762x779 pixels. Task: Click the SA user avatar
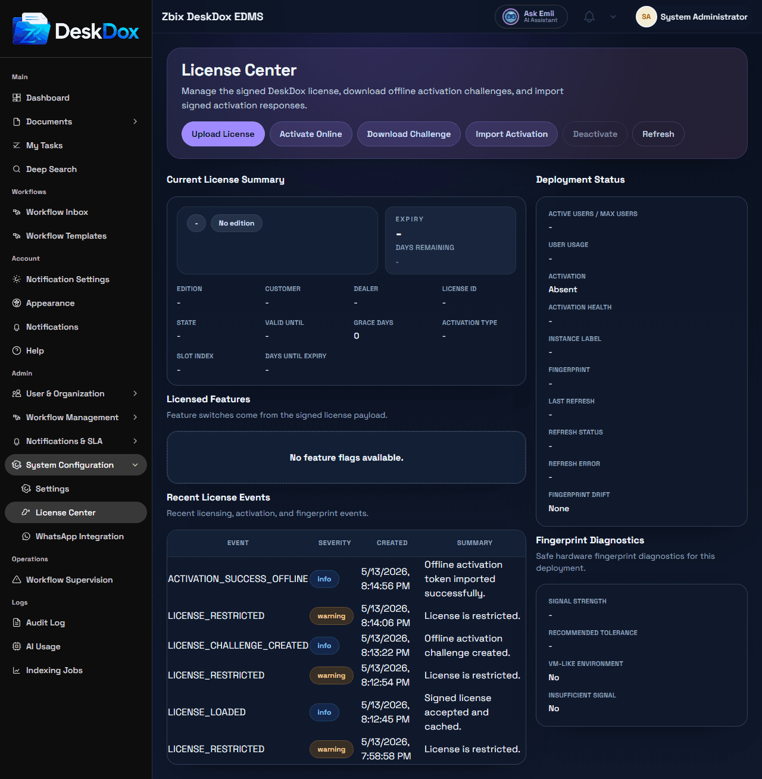[x=646, y=17]
